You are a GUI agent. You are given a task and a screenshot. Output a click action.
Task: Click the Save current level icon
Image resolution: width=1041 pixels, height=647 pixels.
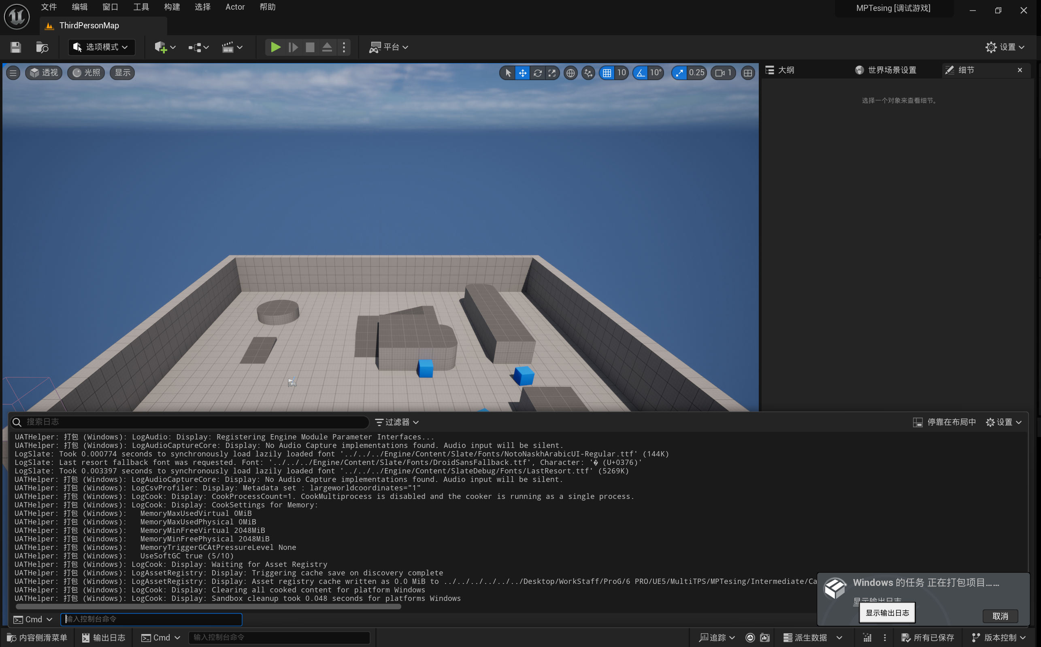(x=16, y=47)
